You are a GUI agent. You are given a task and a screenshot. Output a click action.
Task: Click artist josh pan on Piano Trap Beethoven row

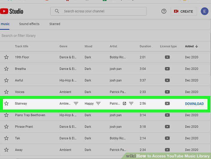(116, 115)
